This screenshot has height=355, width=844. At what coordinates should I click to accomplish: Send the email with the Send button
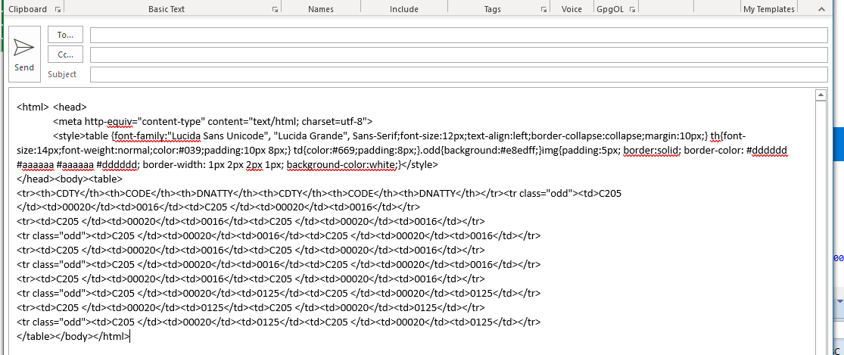tap(24, 54)
